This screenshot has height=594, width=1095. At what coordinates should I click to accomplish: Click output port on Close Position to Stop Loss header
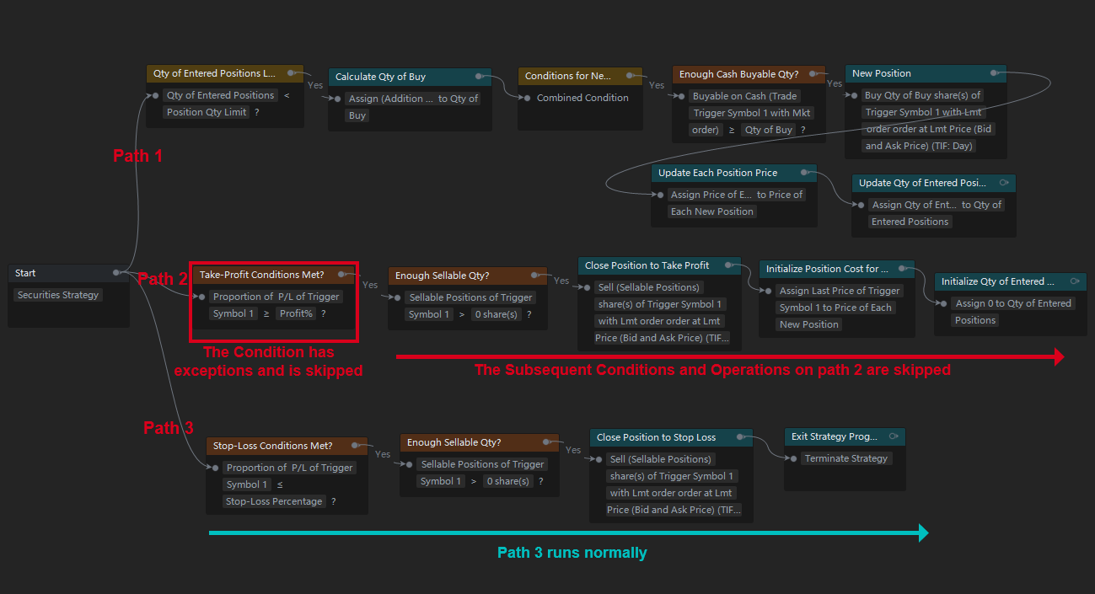[x=739, y=436]
